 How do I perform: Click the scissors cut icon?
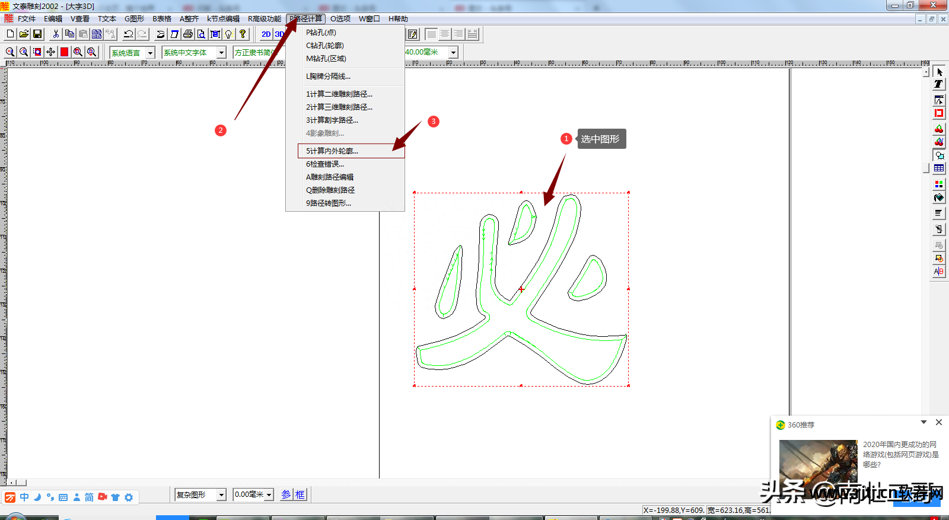[x=56, y=34]
